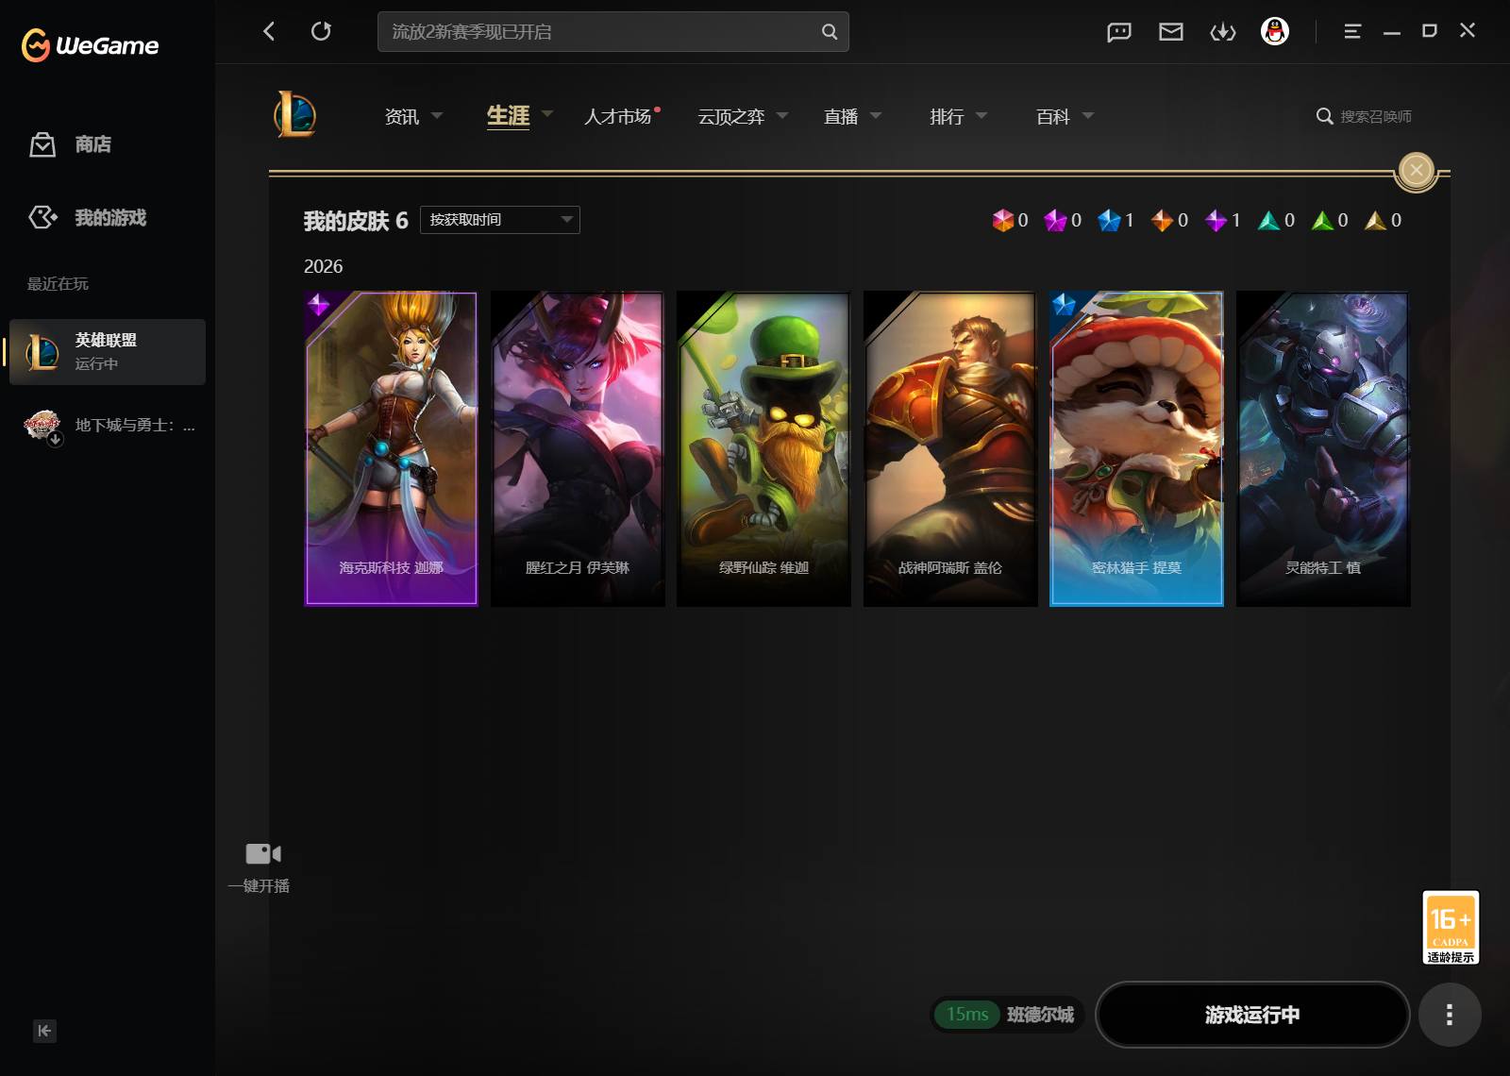Expand the 生涯 dropdown arrow
1510x1076 pixels.
point(547,114)
